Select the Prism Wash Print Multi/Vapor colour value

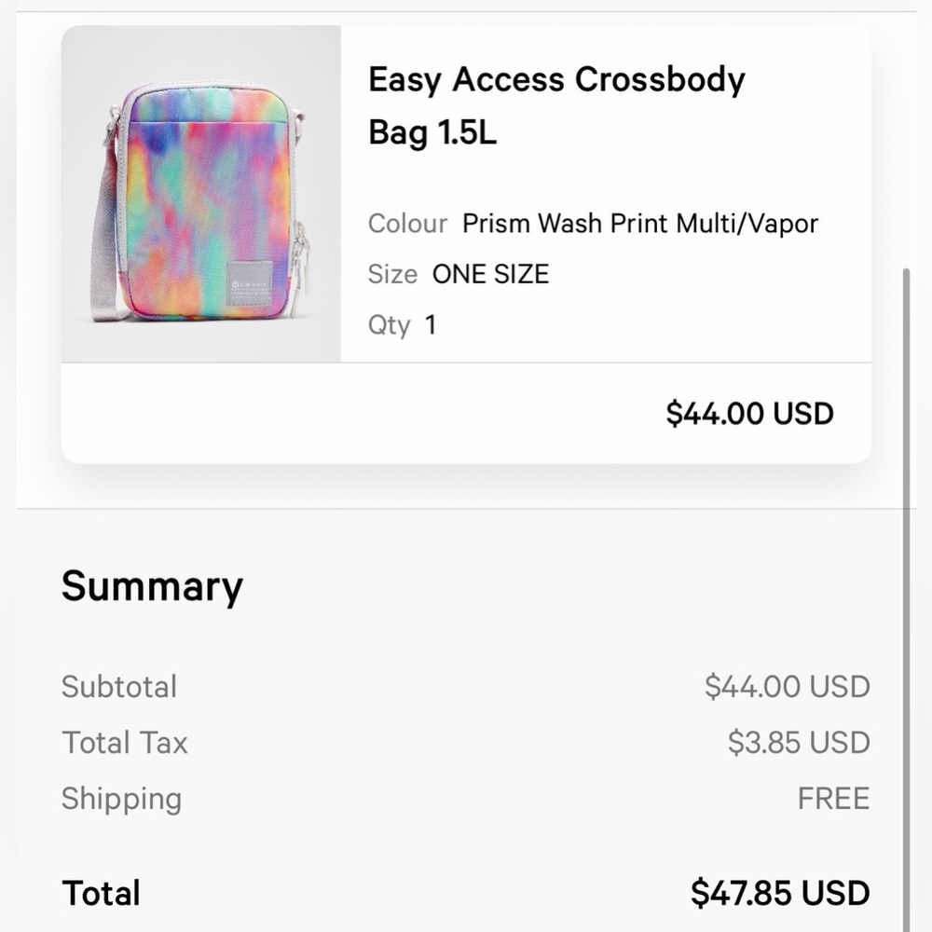pos(640,224)
